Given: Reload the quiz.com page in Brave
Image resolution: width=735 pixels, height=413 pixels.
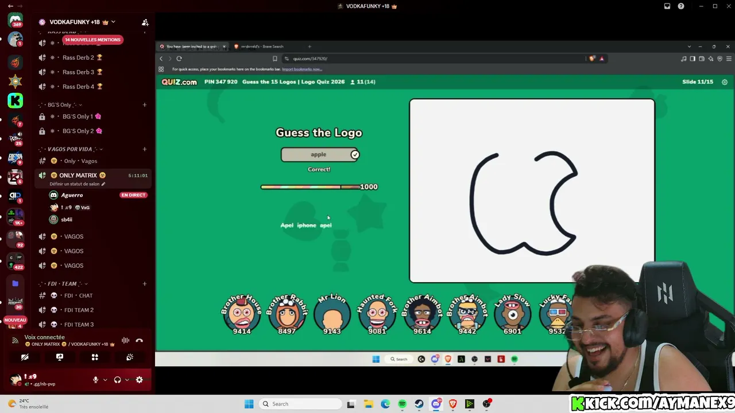Looking at the screenshot, I should [179, 59].
